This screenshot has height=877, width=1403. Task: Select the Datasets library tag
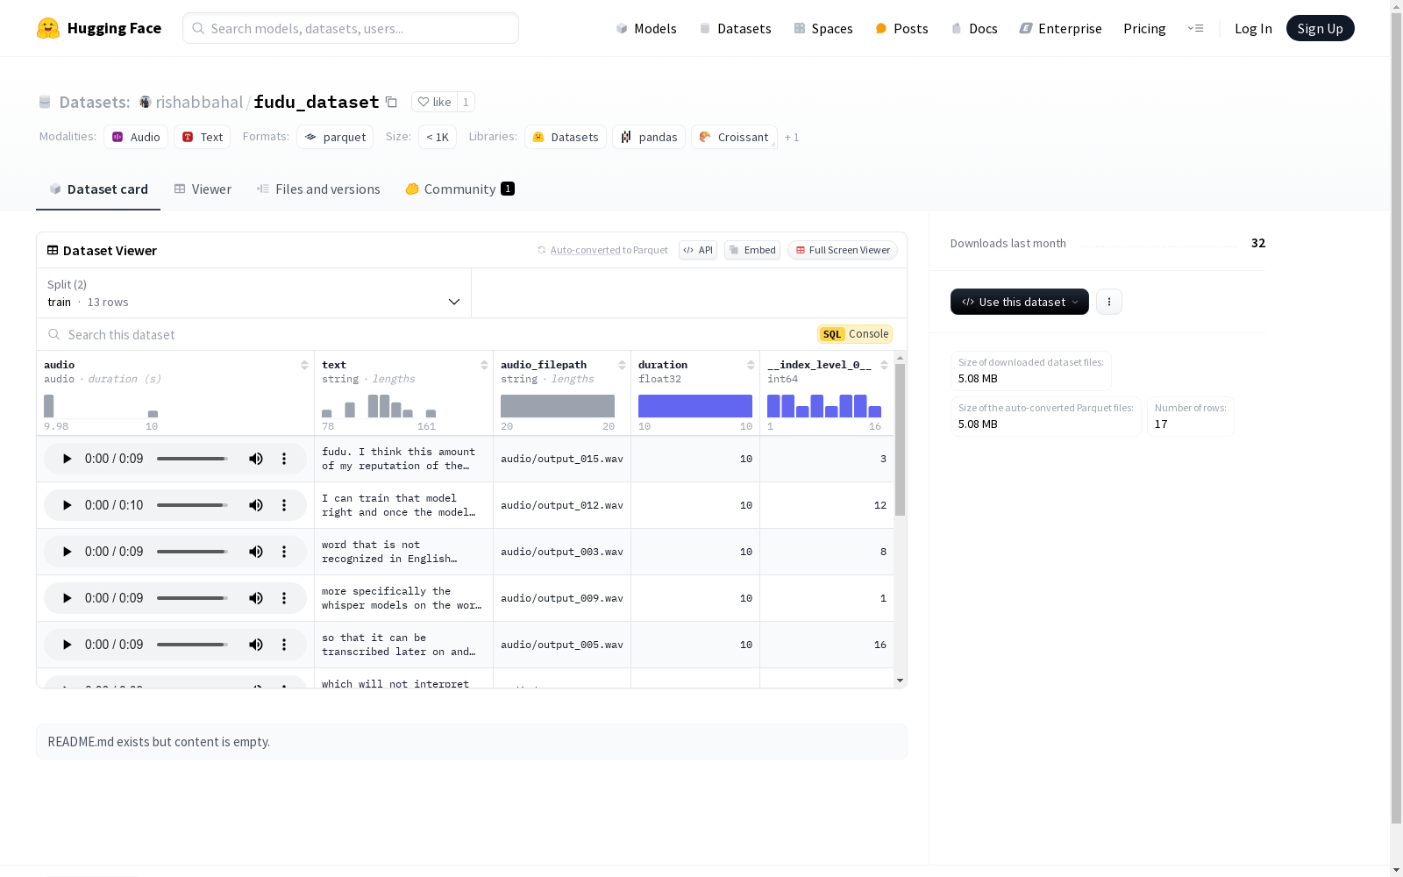click(566, 137)
